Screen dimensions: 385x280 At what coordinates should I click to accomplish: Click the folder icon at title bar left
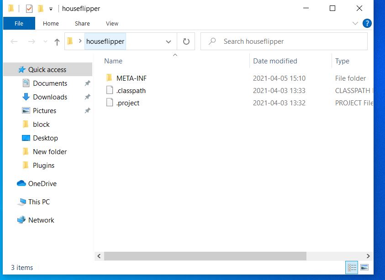11,8
